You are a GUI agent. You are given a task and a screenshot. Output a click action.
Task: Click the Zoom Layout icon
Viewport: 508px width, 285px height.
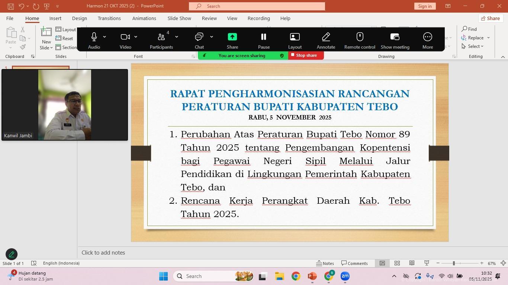pyautogui.click(x=295, y=37)
